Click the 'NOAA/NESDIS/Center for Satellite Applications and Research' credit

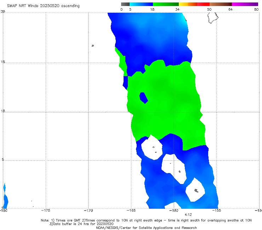click(146, 228)
